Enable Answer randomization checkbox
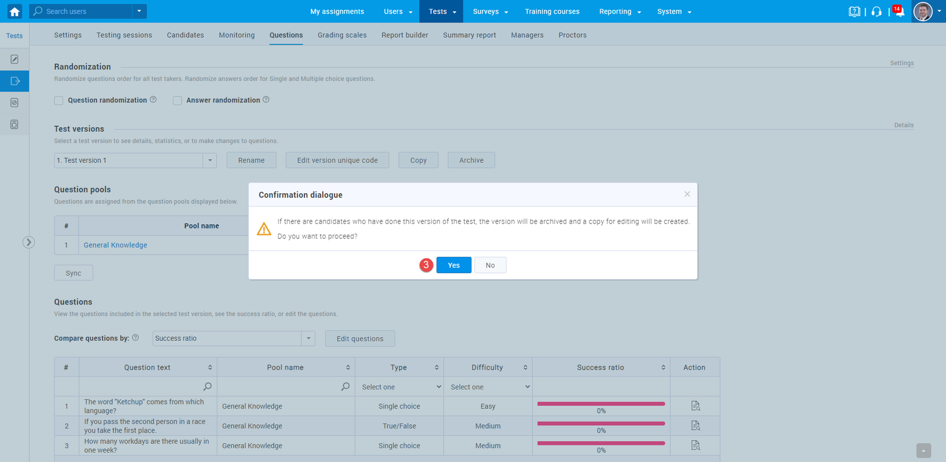Viewport: 946px width, 462px height. 177,101
